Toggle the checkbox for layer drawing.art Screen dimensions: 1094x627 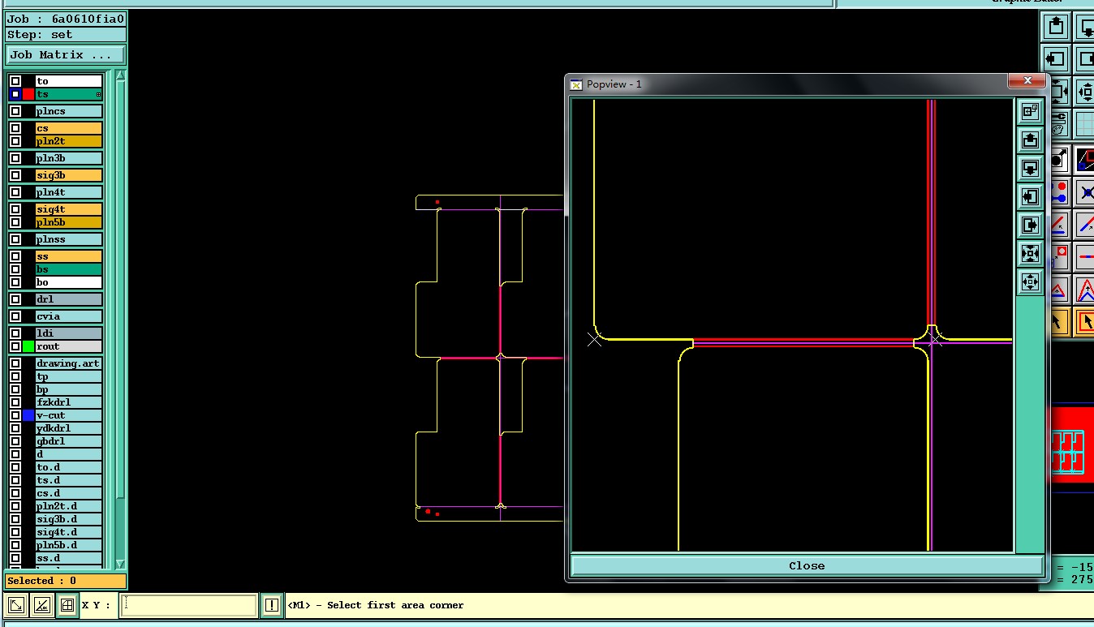[15, 363]
